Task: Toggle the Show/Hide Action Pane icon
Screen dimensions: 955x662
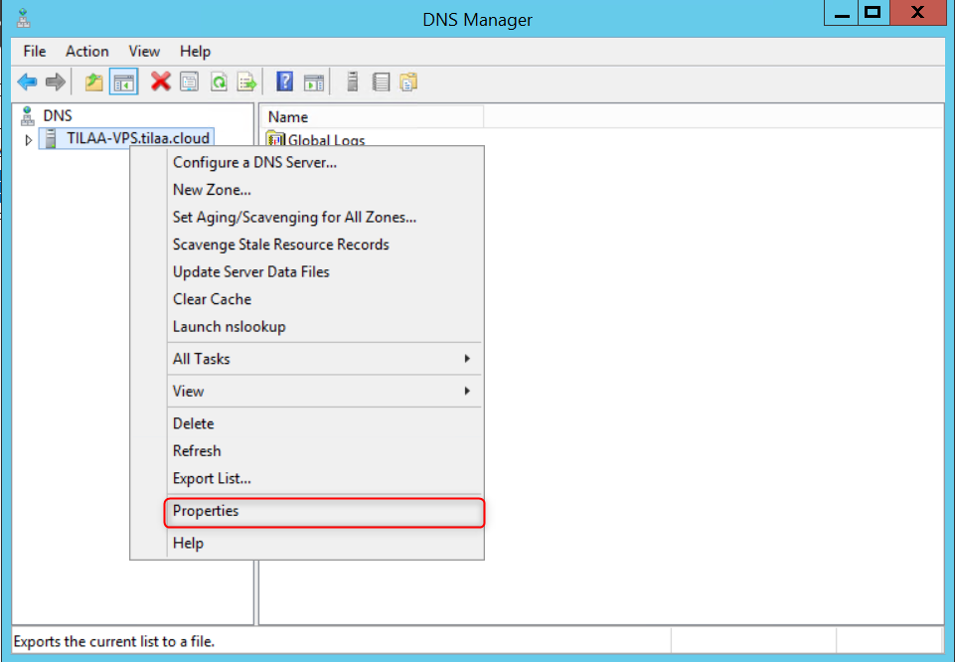Action: point(314,82)
